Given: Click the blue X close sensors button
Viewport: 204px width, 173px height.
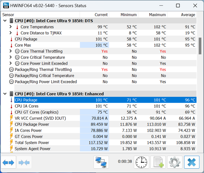Looking at the screenshot, I should pos(192,163).
